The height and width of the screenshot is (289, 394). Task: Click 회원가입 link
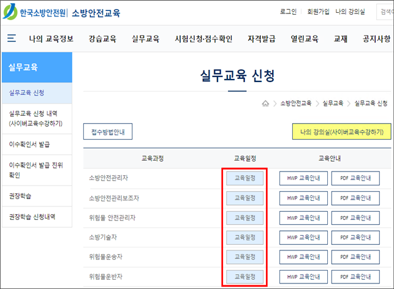tap(318, 12)
